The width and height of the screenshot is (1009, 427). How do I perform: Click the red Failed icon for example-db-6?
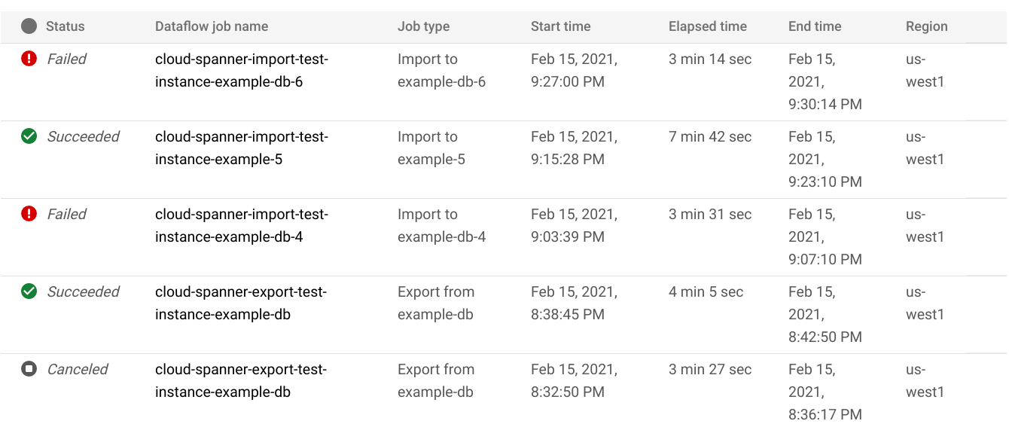pyautogui.click(x=29, y=59)
